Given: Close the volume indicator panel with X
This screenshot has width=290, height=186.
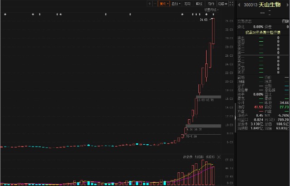Looking at the screenshot, I should pyautogui.click(x=218, y=157).
